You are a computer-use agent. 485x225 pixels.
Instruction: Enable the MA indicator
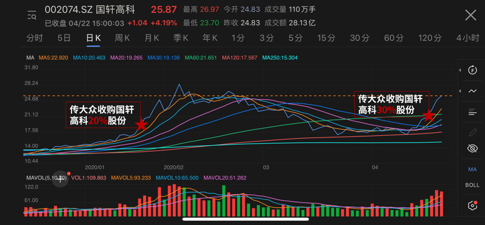[473, 169]
